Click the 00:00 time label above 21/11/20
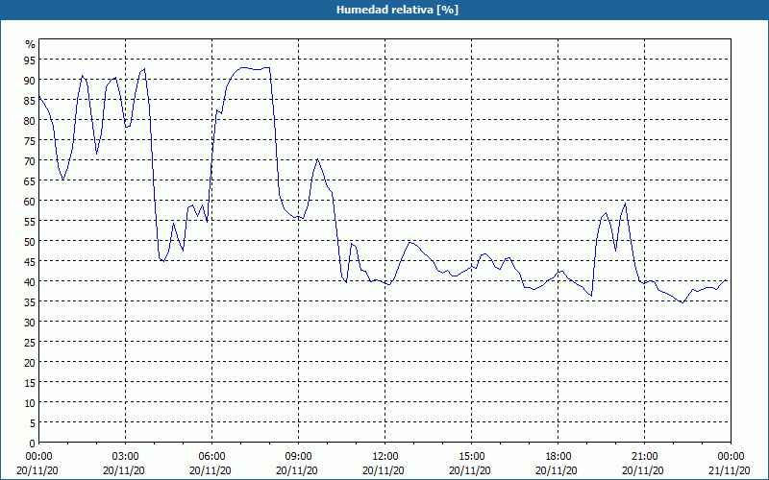This screenshot has width=769, height=480. point(731,457)
